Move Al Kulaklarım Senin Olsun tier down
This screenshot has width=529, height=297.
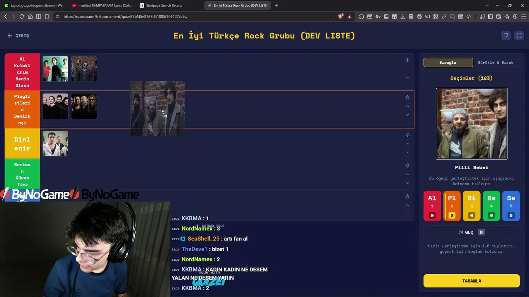click(407, 78)
